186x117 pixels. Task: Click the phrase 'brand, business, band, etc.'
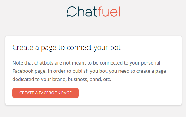pyautogui.click(x=82, y=79)
